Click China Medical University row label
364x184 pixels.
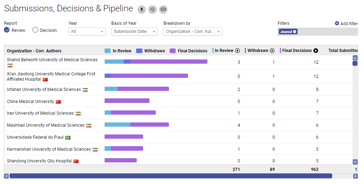(30, 102)
